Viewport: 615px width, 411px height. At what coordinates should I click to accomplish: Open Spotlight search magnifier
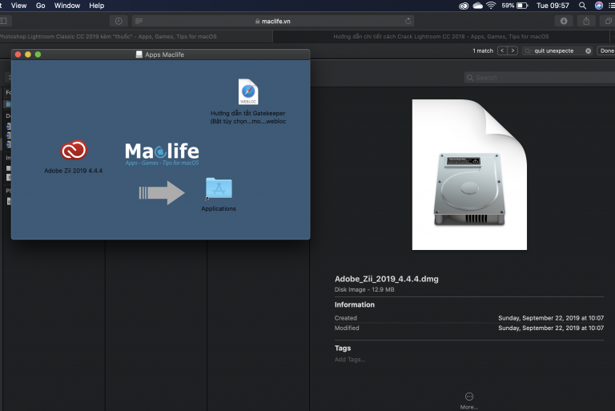point(582,6)
